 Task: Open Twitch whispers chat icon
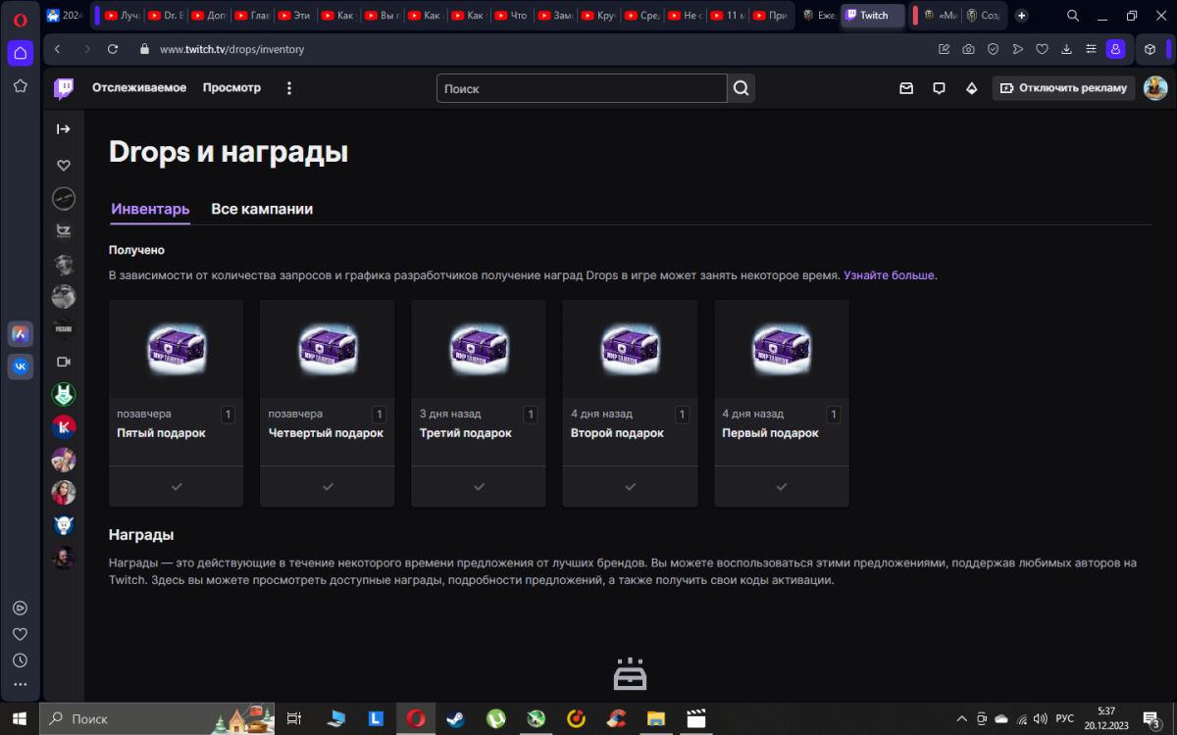coord(939,88)
